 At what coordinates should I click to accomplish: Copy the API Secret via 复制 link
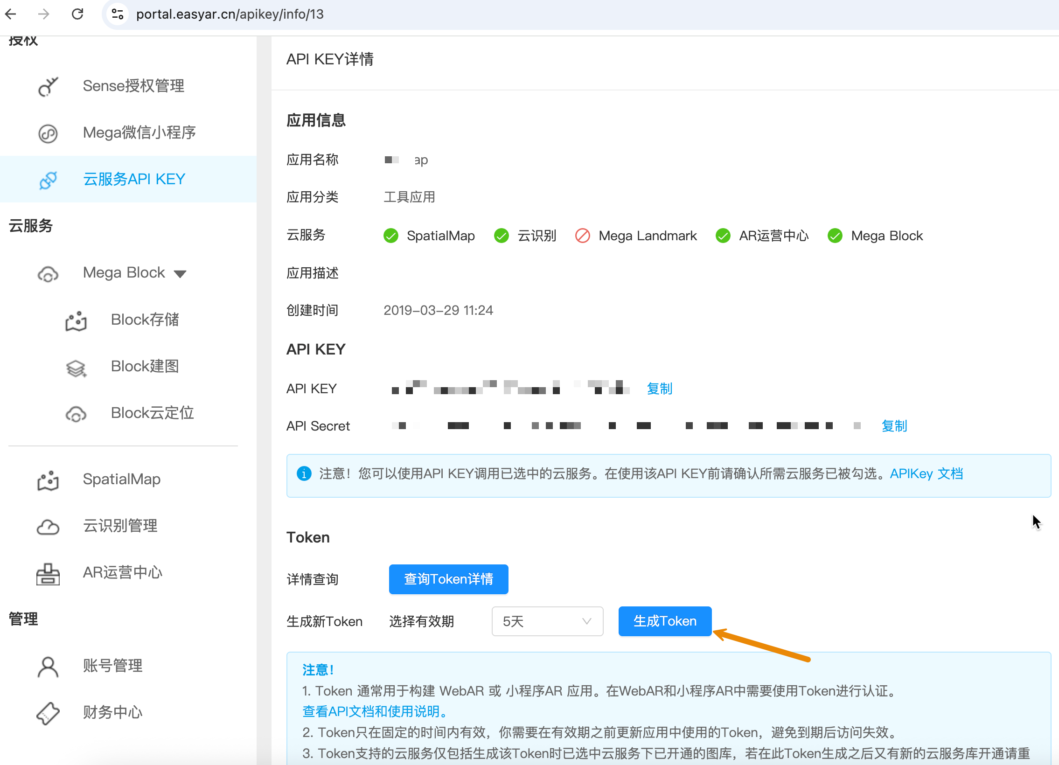point(894,426)
